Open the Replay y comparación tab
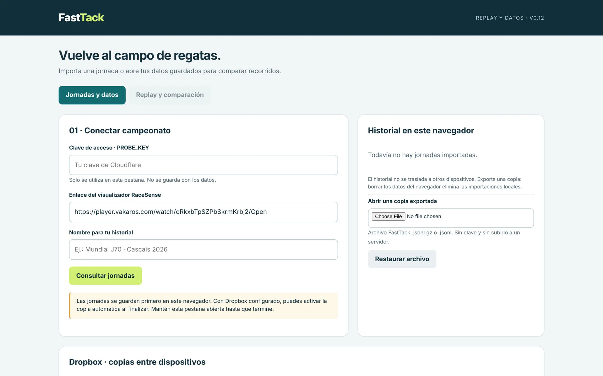This screenshot has height=376, width=603. [170, 95]
